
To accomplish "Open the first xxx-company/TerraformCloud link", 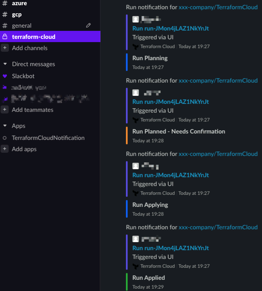I will click(x=218, y=7).
